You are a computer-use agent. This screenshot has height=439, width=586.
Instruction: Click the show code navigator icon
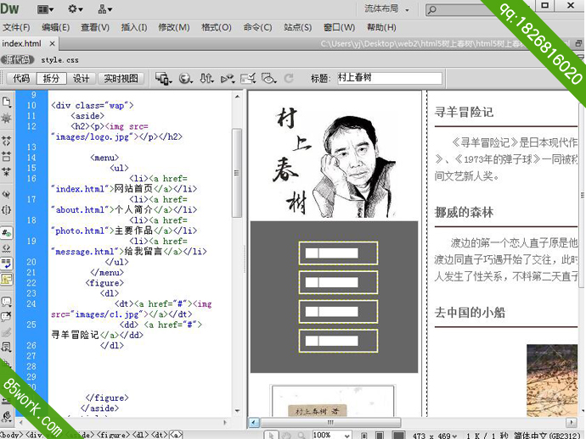[6, 119]
